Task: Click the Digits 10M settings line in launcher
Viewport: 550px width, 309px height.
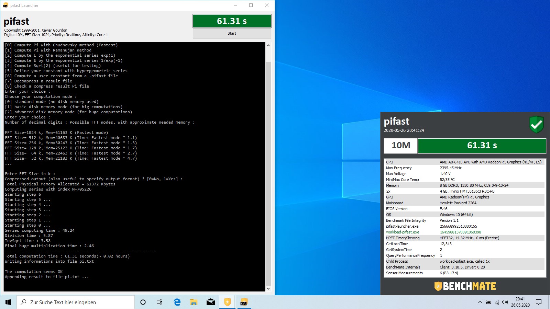Action: [x=56, y=35]
